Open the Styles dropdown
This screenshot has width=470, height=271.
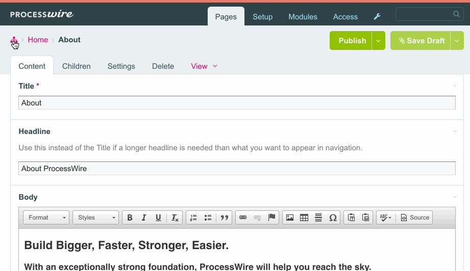[95, 218]
